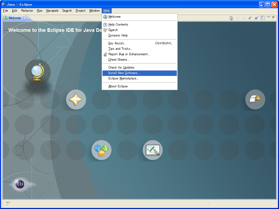Open the Window menu
279x209 pixels.
coord(94,11)
